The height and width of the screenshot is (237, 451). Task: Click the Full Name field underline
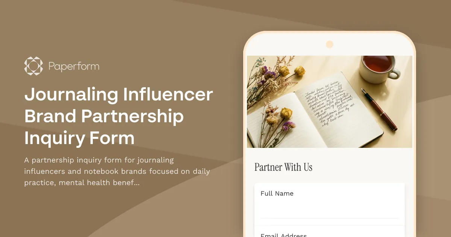tap(330, 217)
